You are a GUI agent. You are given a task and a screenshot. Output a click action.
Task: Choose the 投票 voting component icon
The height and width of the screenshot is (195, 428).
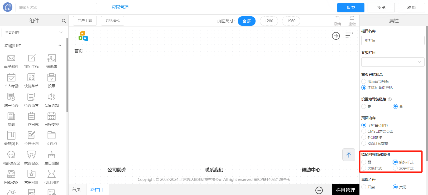click(x=51, y=78)
